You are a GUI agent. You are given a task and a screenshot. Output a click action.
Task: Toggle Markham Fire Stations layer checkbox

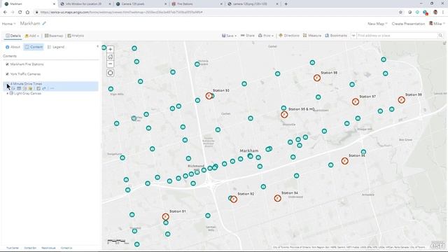(7, 64)
